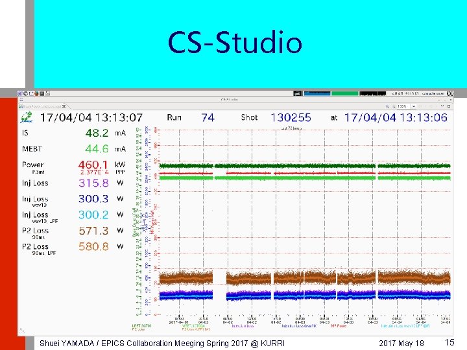Click the window close button of CS-Studio
The height and width of the screenshot is (350, 467).
point(451,100)
